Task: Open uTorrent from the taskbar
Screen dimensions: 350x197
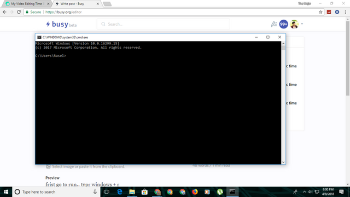Action: coord(220,192)
